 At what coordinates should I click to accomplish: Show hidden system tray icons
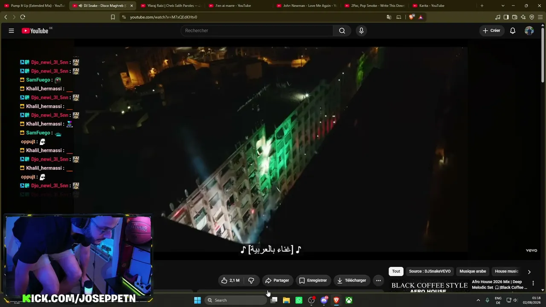pyautogui.click(x=478, y=300)
